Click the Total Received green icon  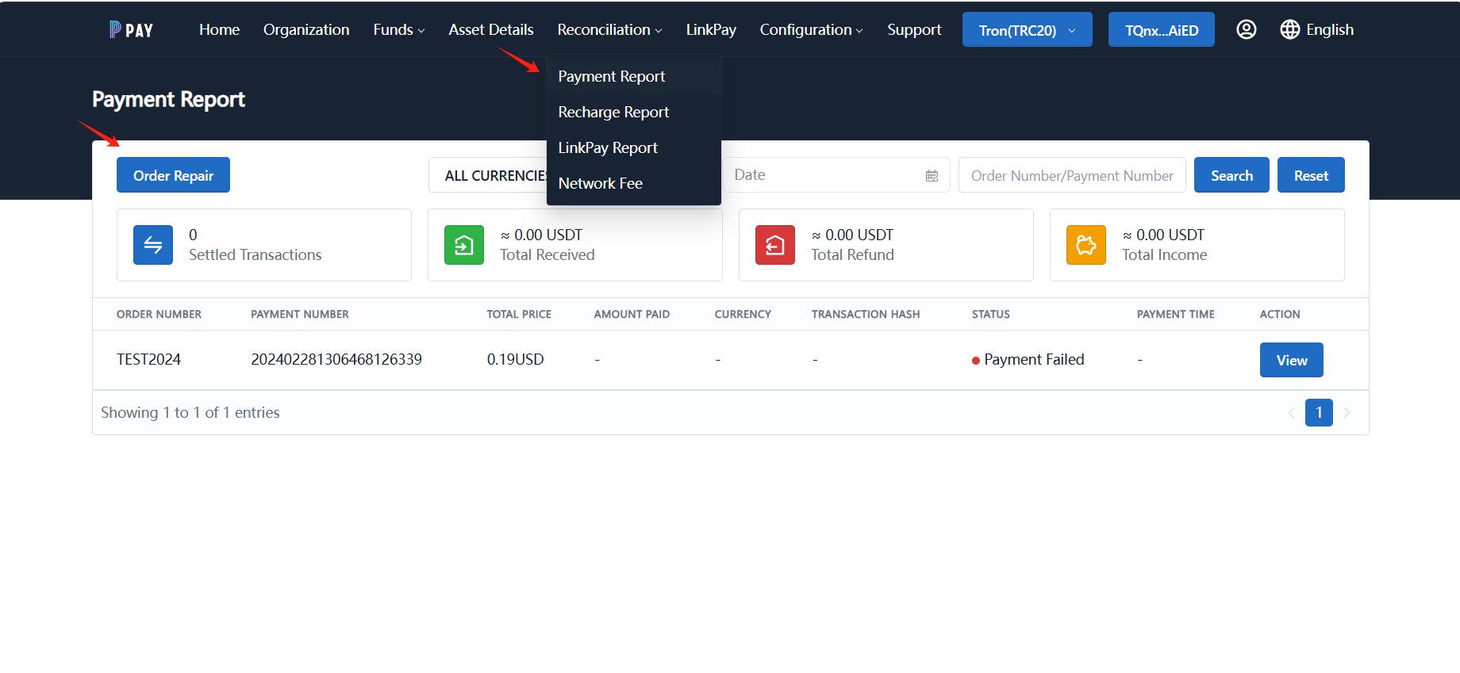(464, 245)
